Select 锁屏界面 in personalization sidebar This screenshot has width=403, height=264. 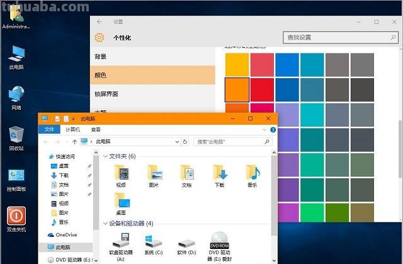pyautogui.click(x=152, y=94)
